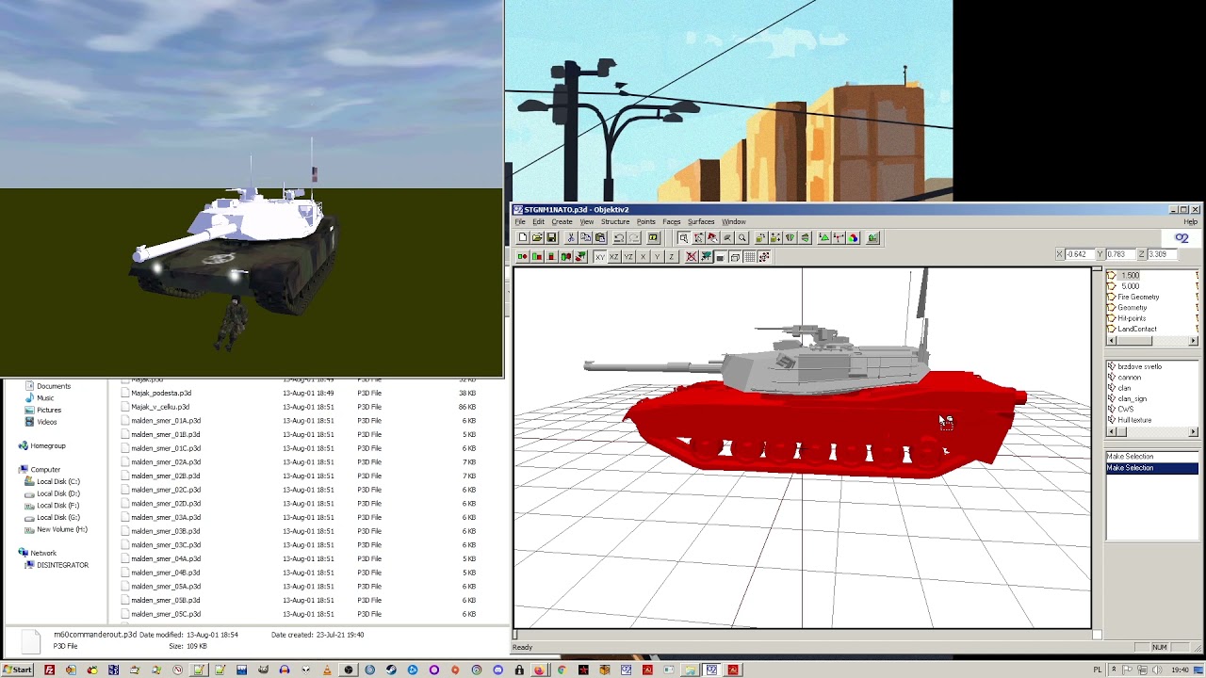The image size is (1206, 678).
Task: Open the File menu in Objektiv2
Action: [x=520, y=221]
